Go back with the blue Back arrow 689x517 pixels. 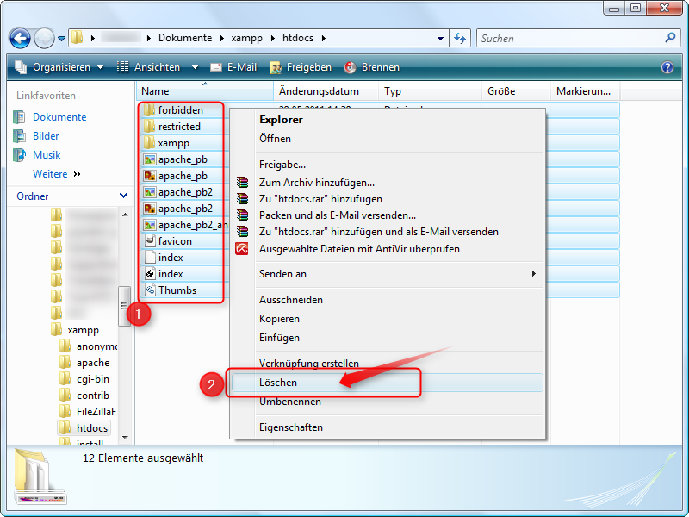pos(20,38)
